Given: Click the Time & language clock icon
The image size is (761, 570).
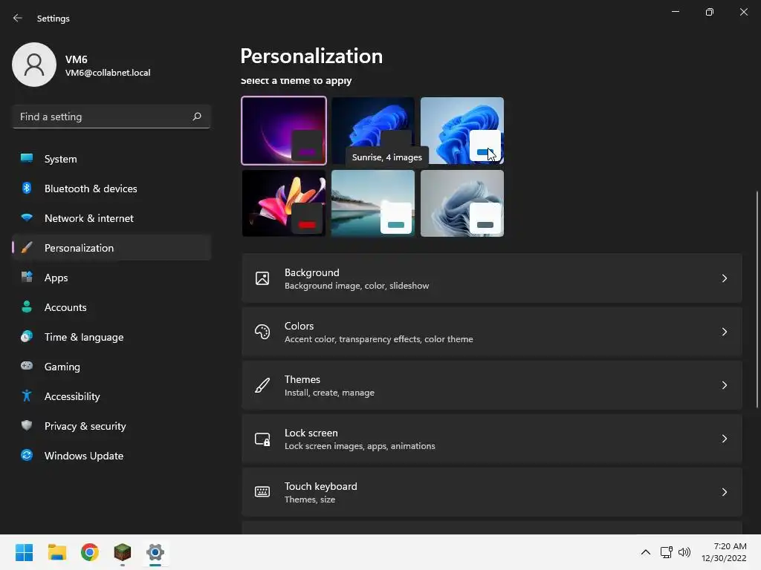Looking at the screenshot, I should pos(27,336).
